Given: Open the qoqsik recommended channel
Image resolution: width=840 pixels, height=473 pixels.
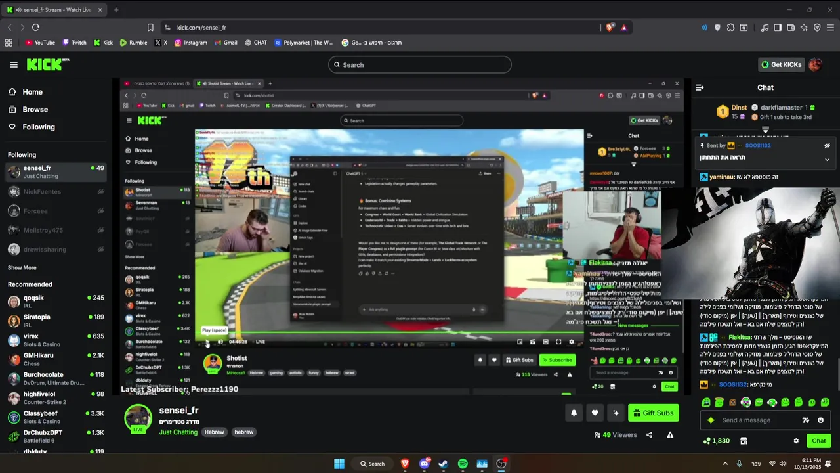Looking at the screenshot, I should (56, 301).
